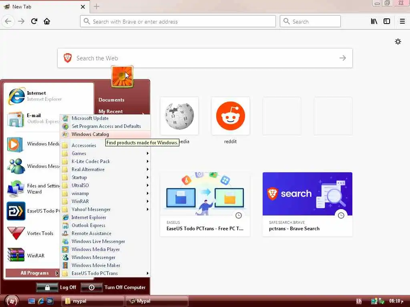
Task: Click the All Programs button
Action: coord(33,273)
